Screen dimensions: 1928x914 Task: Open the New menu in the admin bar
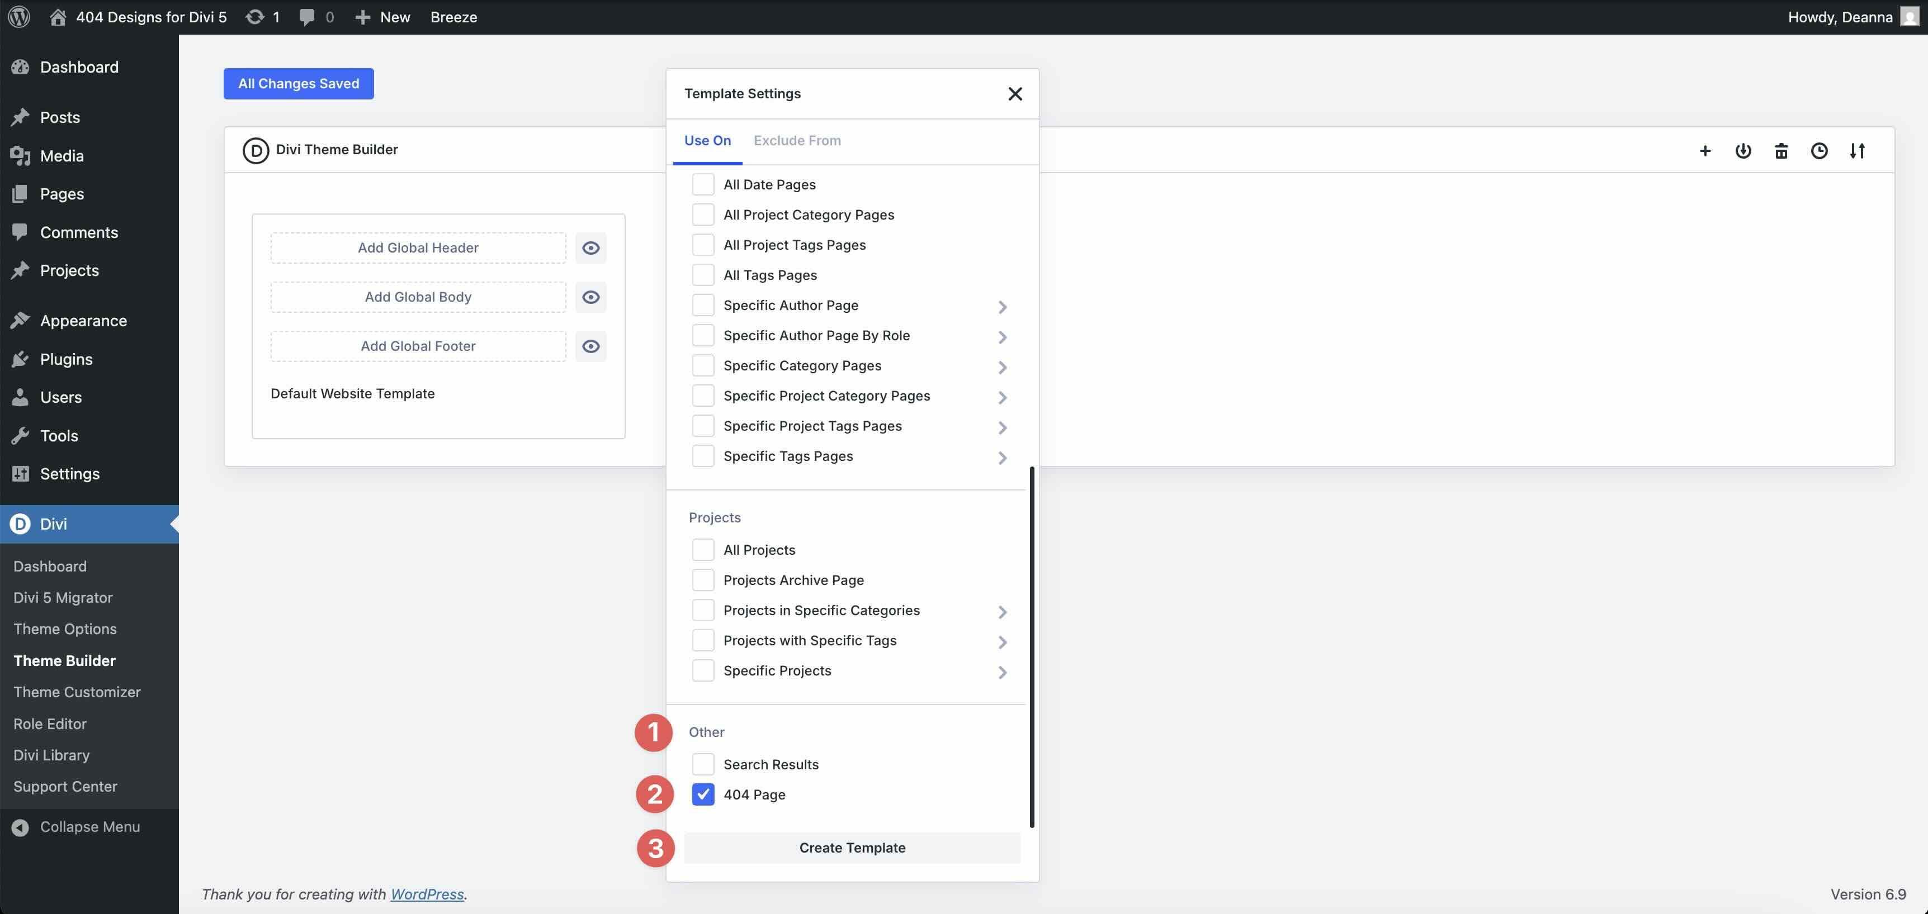point(382,16)
